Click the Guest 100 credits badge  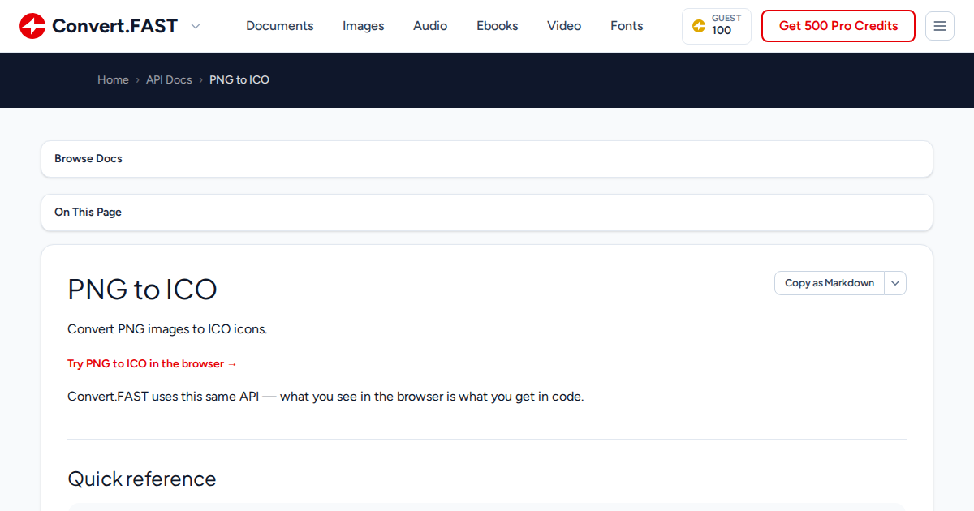click(717, 26)
